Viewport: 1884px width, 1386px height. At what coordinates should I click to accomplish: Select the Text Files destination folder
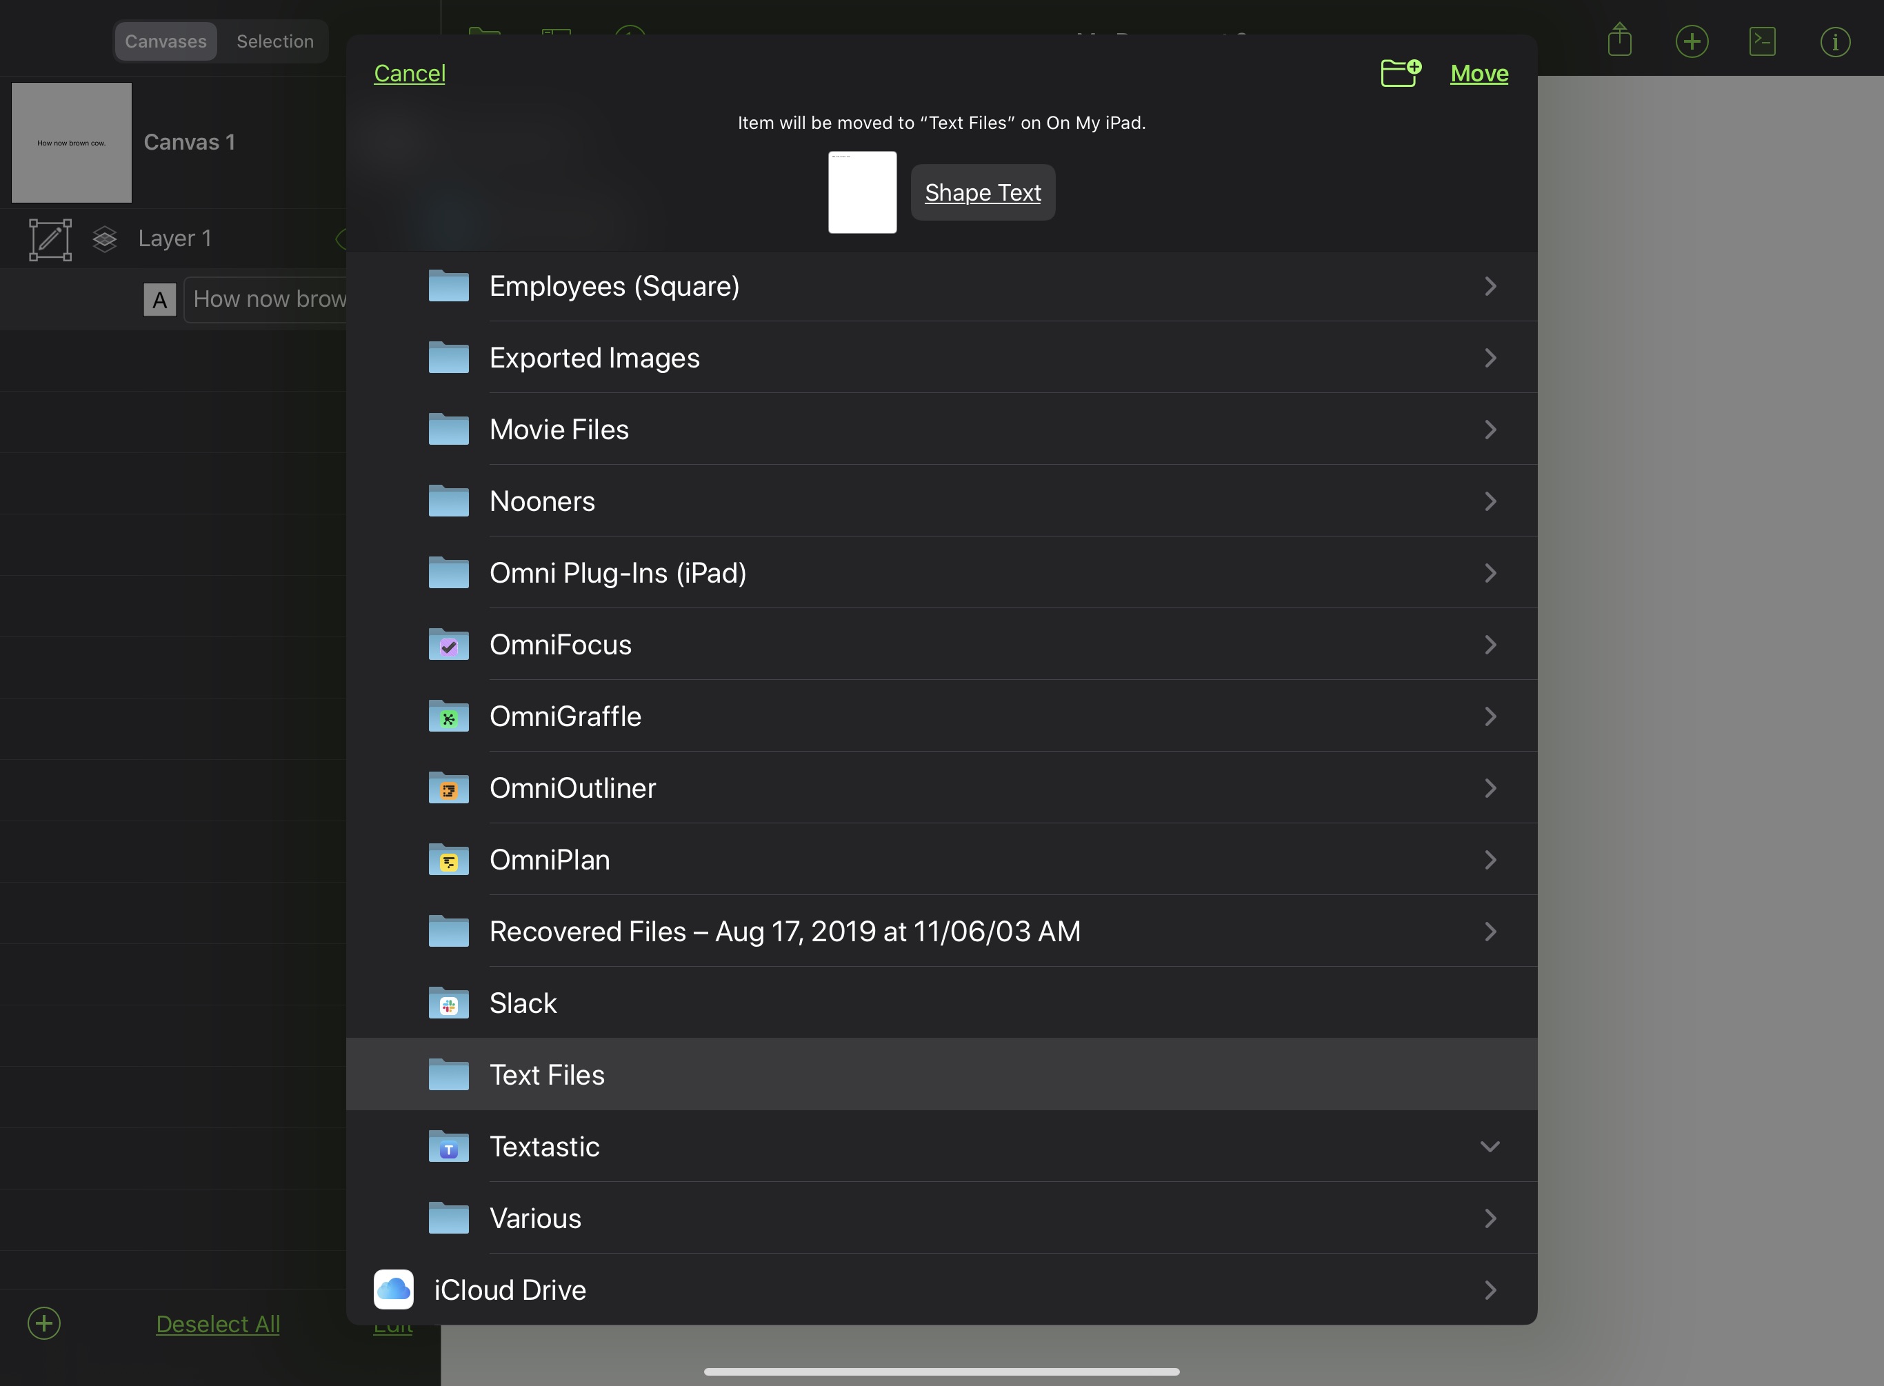click(942, 1073)
